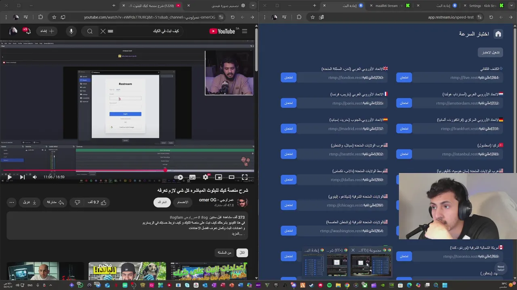Toggle YouTube autoplay switch
Image resolution: width=517 pixels, height=290 pixels.
coord(179,177)
